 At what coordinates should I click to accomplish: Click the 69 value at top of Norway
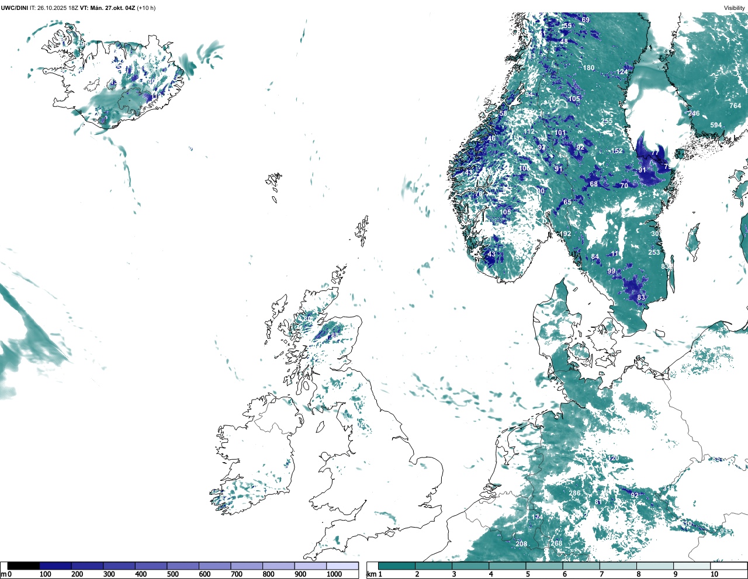tap(586, 20)
